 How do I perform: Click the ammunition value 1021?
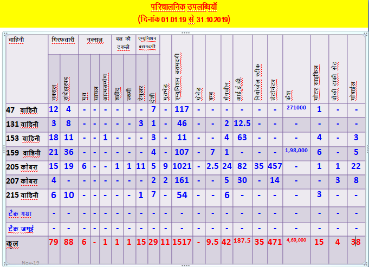[x=182, y=166]
